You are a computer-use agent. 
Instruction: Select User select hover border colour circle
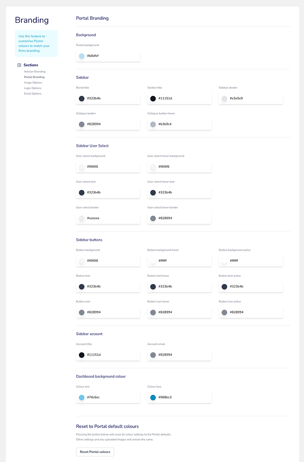click(153, 218)
